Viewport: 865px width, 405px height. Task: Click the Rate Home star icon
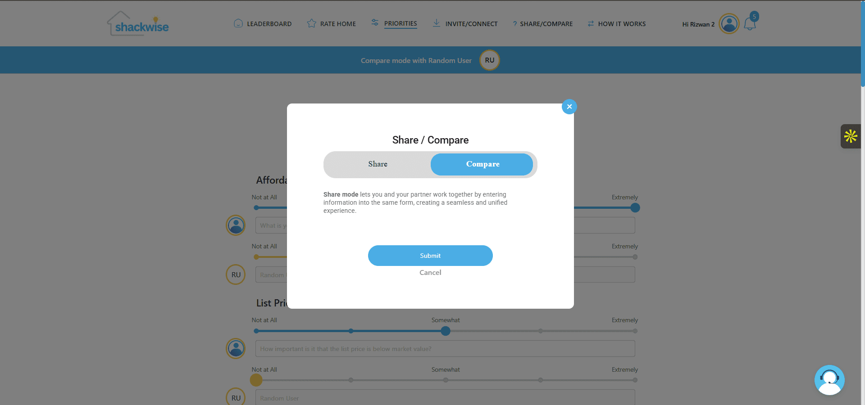click(x=311, y=23)
